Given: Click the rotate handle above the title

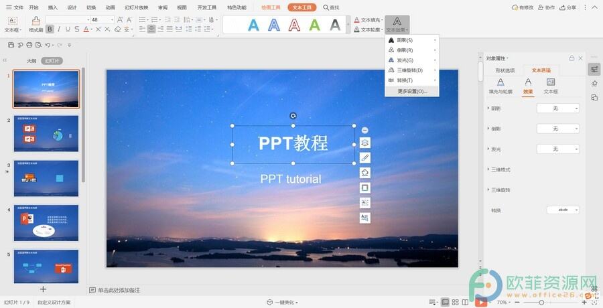Looking at the screenshot, I should (x=293, y=116).
